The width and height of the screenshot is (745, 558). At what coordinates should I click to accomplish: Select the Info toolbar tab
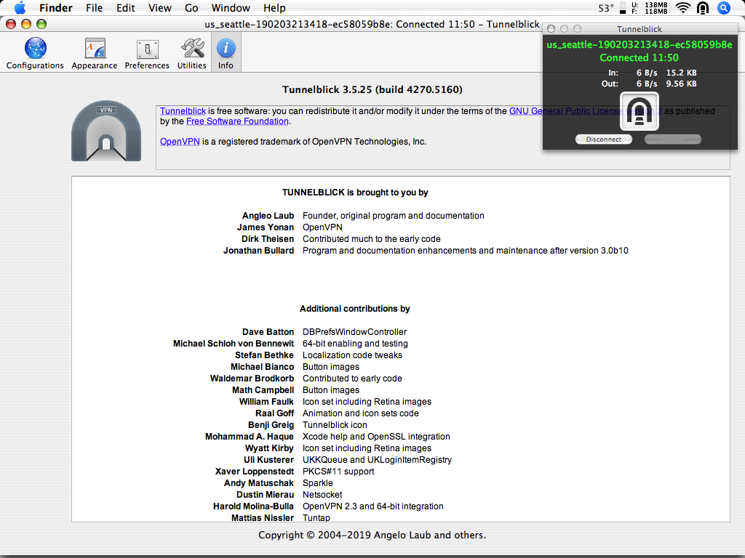[226, 53]
